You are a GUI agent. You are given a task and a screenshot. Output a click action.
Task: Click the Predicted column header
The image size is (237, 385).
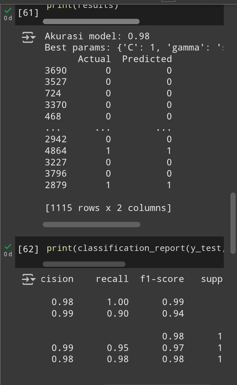tap(147, 59)
